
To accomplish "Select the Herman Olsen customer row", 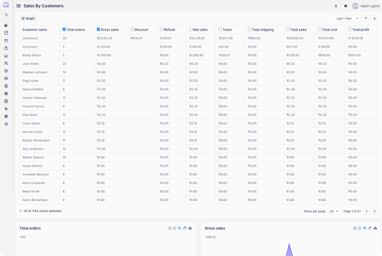I will 198,132.
